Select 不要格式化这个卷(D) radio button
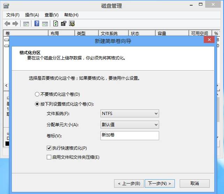224x194 pixels. pos(57,94)
